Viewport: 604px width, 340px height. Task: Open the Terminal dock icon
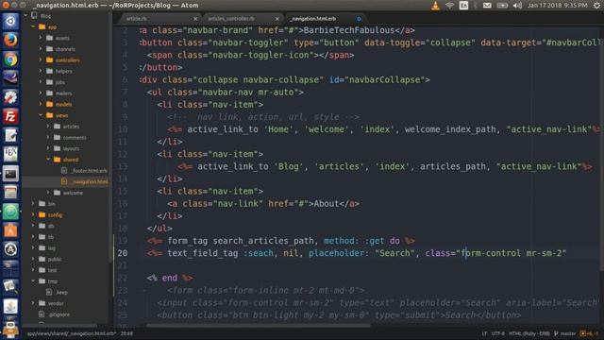[x=10, y=174]
